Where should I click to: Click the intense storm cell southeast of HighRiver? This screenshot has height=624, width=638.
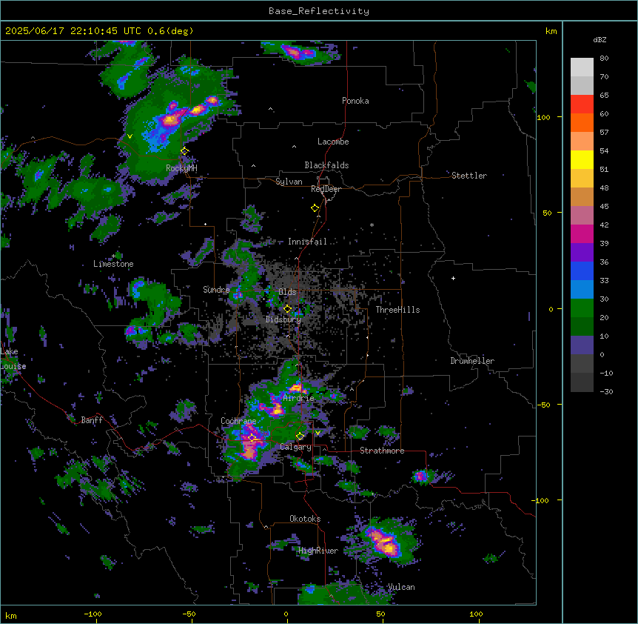(x=383, y=542)
